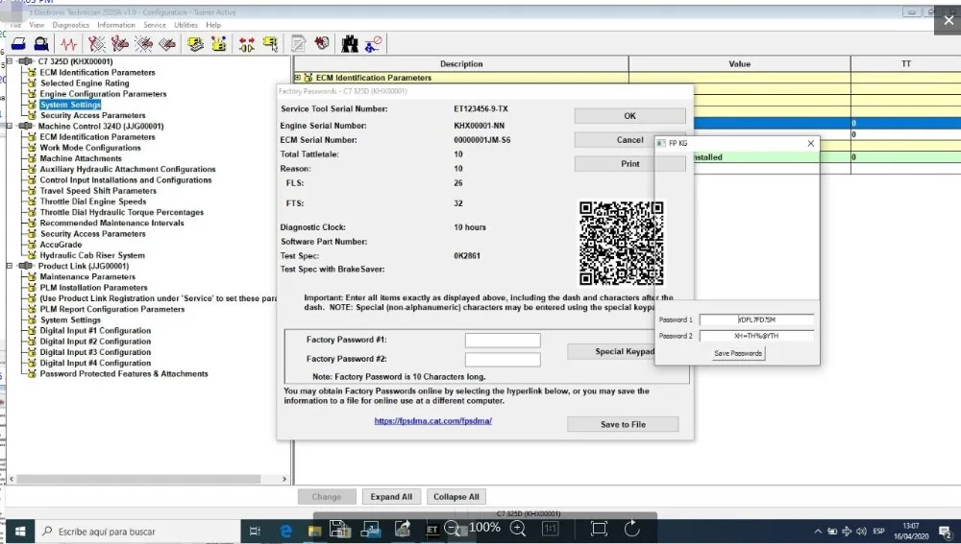Zoom out using the viewer magnifier minus
The width and height of the screenshot is (961, 544).
pos(453,529)
